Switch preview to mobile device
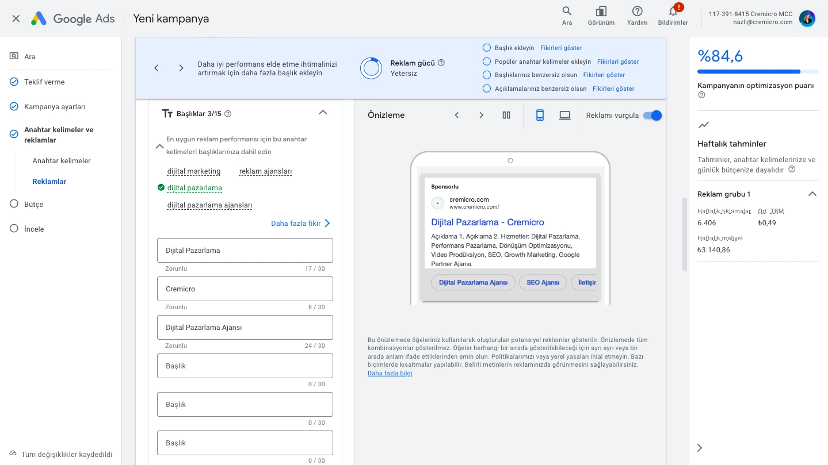This screenshot has height=465, width=828. click(540, 115)
